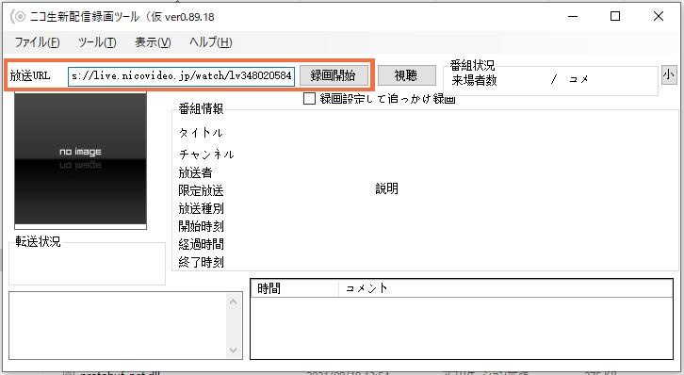
Task: Click the 説明 label
Action: tap(387, 188)
